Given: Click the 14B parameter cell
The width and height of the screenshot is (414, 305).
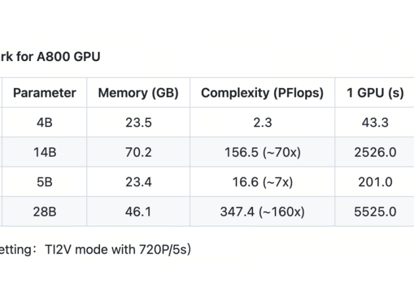Looking at the screenshot, I should tap(44, 152).
